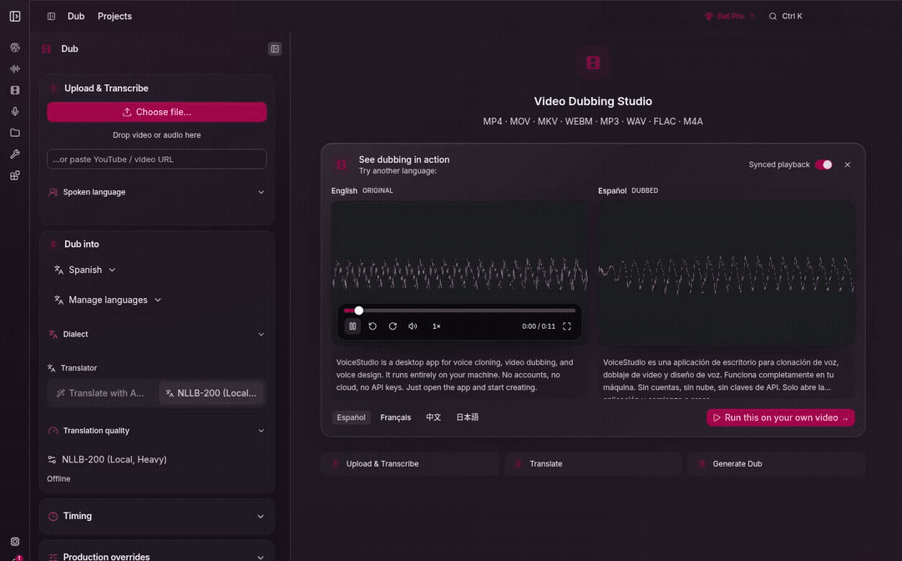Click the panel toggle icon beside Dub tab
This screenshot has width=902, height=561.
51,16
